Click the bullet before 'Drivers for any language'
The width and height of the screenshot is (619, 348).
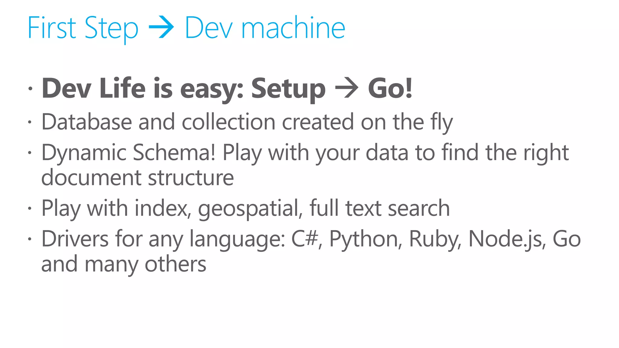tap(30, 239)
